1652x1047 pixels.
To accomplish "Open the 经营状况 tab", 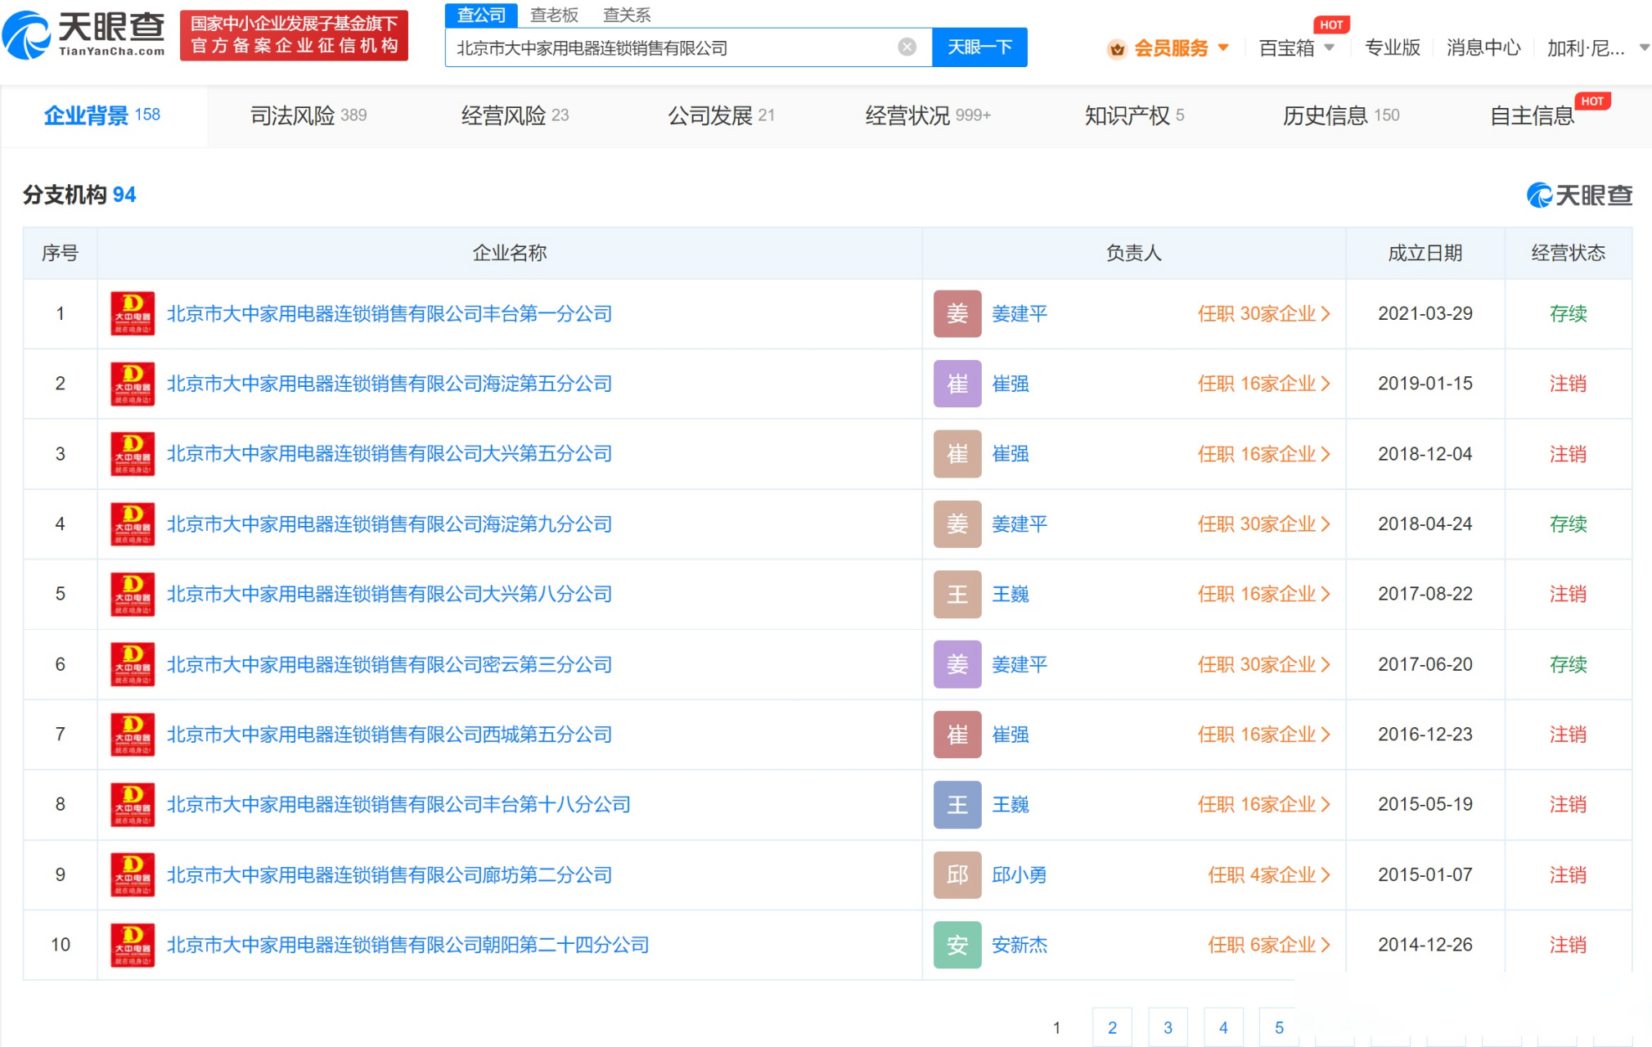I will pyautogui.click(x=928, y=115).
